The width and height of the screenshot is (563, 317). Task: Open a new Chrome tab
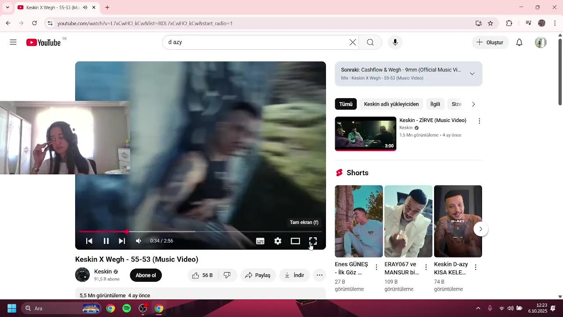(107, 7)
